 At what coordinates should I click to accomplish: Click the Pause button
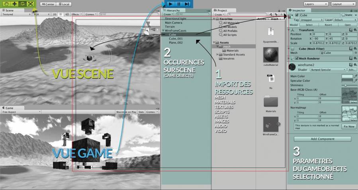178,4
